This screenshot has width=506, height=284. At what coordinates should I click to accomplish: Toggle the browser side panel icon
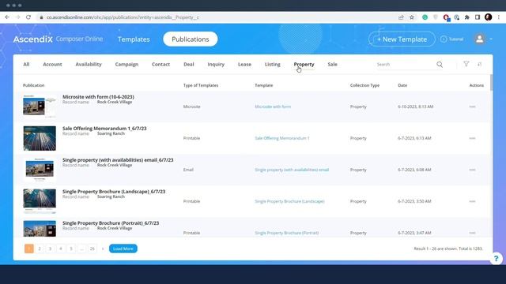pyautogui.click(x=478, y=17)
